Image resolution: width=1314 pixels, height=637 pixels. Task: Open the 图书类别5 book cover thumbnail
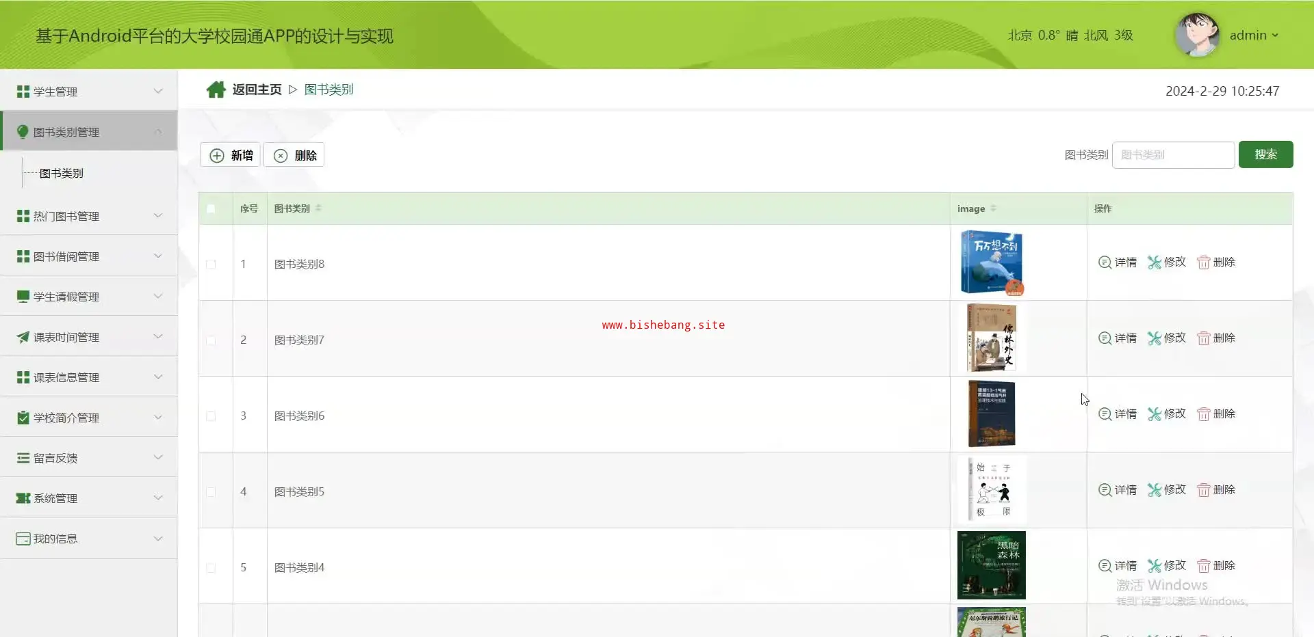pyautogui.click(x=992, y=490)
